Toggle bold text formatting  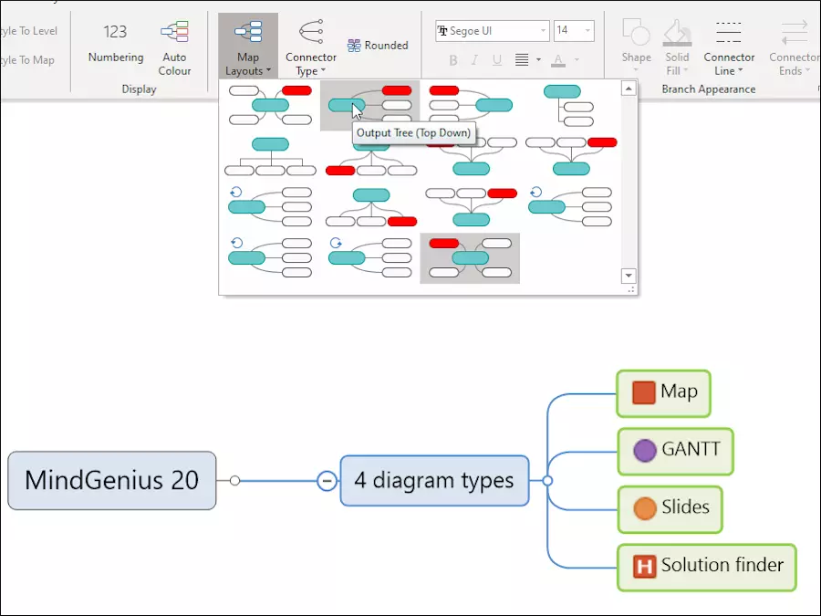[452, 61]
